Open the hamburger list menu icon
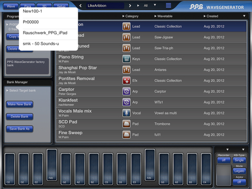The width and height of the screenshot is (252, 189). [x=169, y=5]
